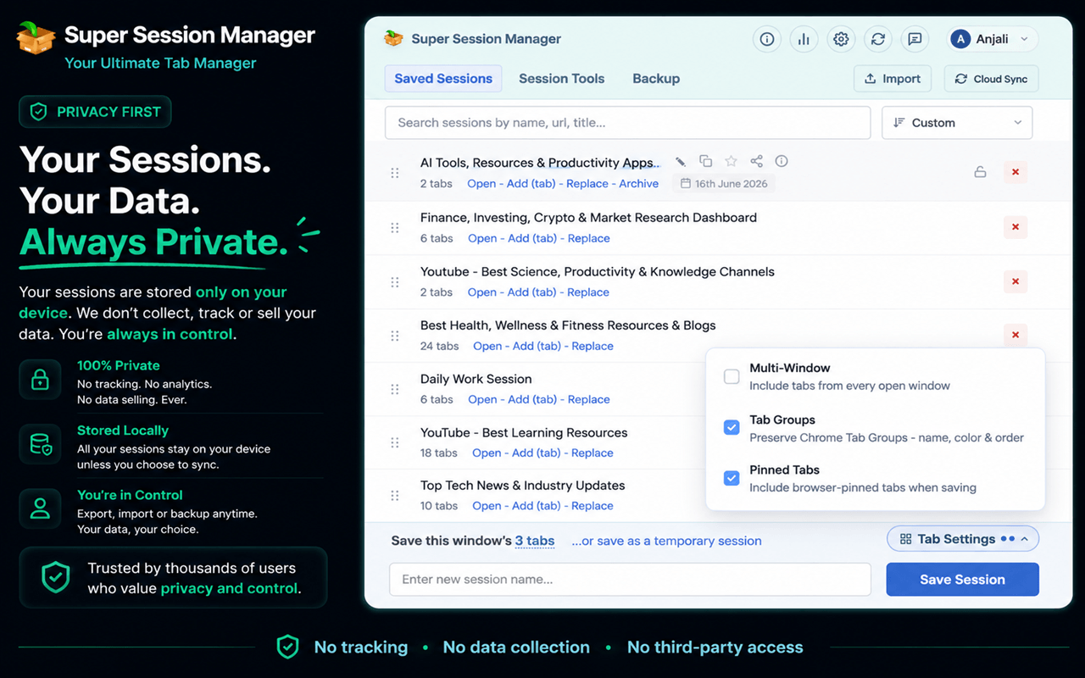Show details icon beside AI Tools session title

click(x=782, y=161)
